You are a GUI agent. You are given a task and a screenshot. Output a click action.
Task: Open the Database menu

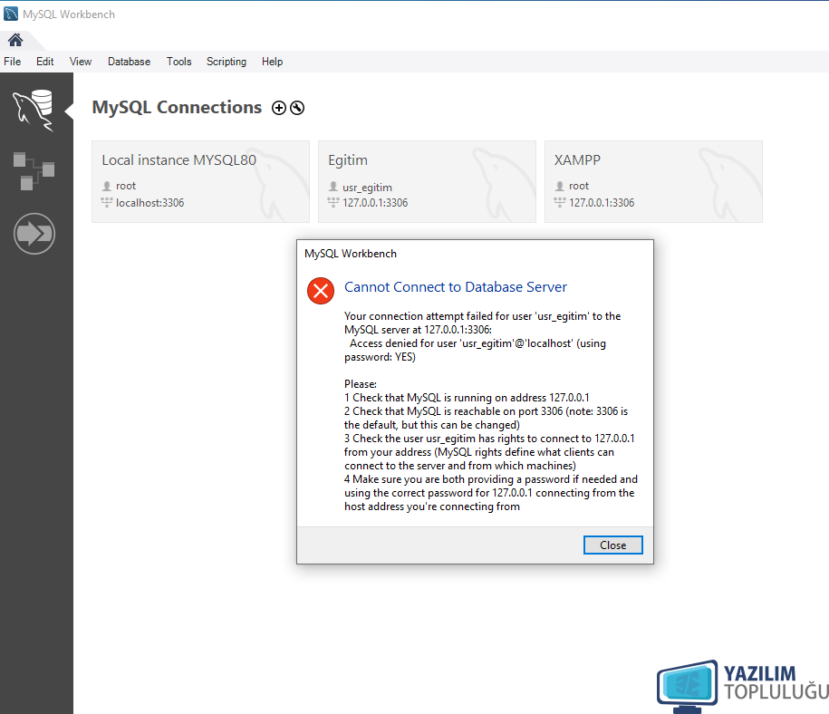pyautogui.click(x=129, y=62)
